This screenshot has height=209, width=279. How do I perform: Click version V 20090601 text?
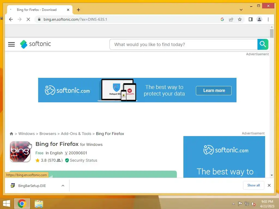[x=76, y=153]
